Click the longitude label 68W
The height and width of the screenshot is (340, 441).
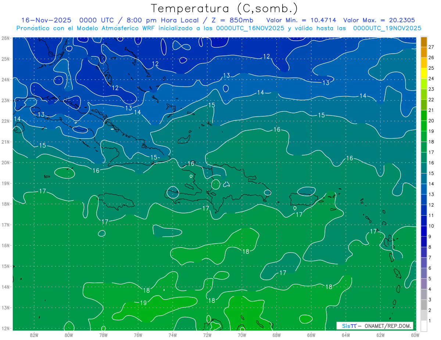[x=276, y=334]
